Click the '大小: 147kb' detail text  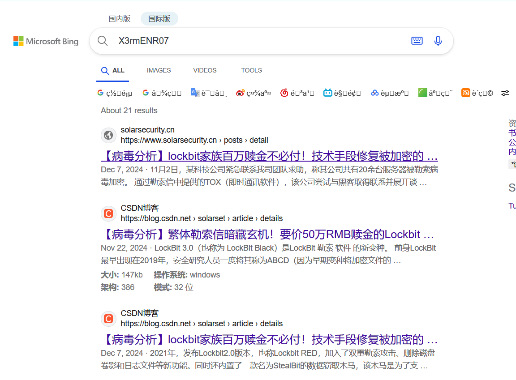pos(122,275)
